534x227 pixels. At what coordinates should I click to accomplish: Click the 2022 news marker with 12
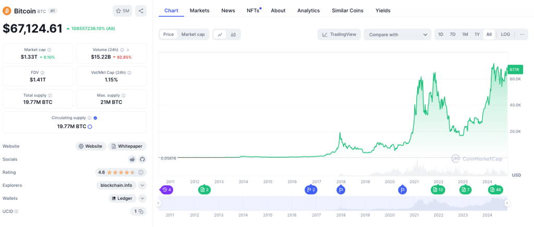pyautogui.click(x=438, y=190)
